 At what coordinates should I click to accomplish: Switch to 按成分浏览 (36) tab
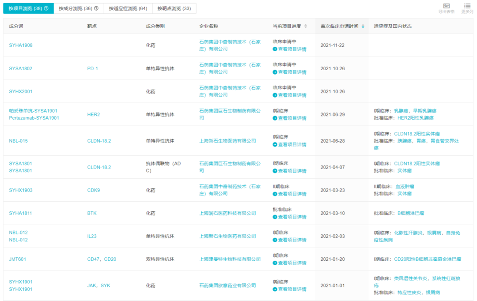click(x=79, y=8)
